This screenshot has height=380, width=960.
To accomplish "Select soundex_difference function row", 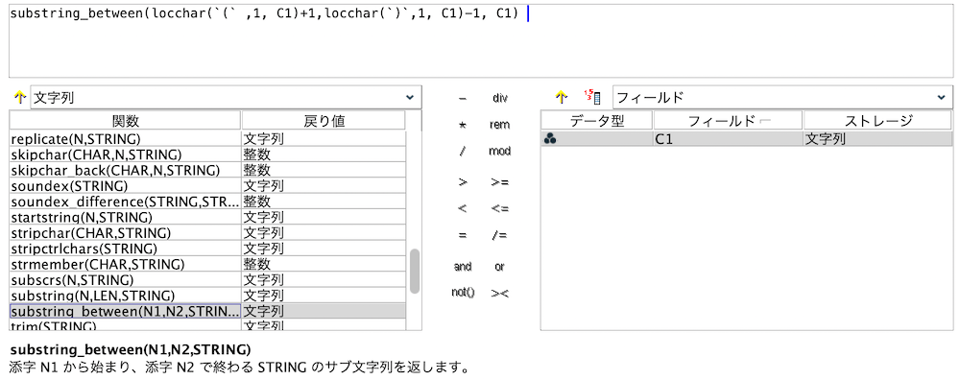I will [126, 202].
